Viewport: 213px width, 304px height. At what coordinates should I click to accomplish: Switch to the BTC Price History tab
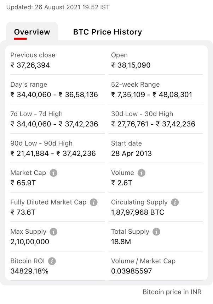coord(108,32)
